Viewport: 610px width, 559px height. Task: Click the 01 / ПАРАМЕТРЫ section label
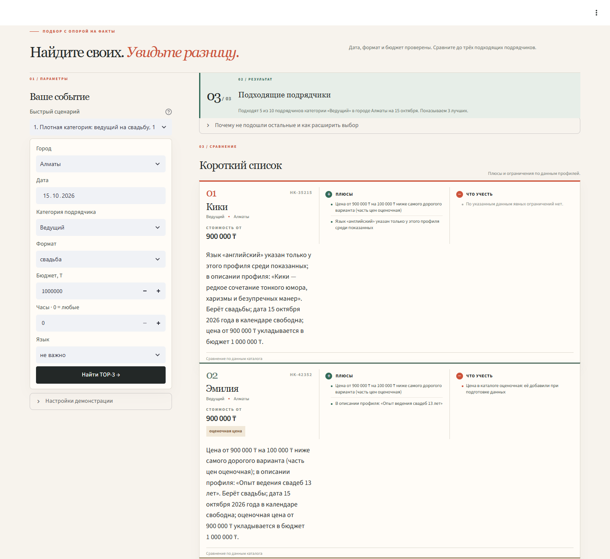pos(49,79)
